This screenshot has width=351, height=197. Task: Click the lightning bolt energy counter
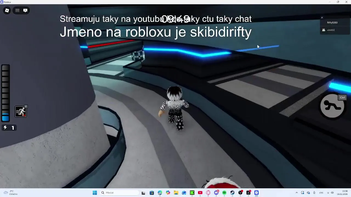pyautogui.click(x=9, y=128)
